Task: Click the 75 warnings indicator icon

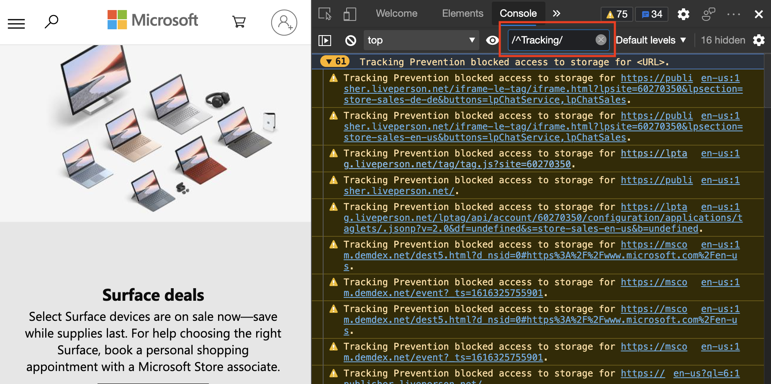Action: pos(617,14)
